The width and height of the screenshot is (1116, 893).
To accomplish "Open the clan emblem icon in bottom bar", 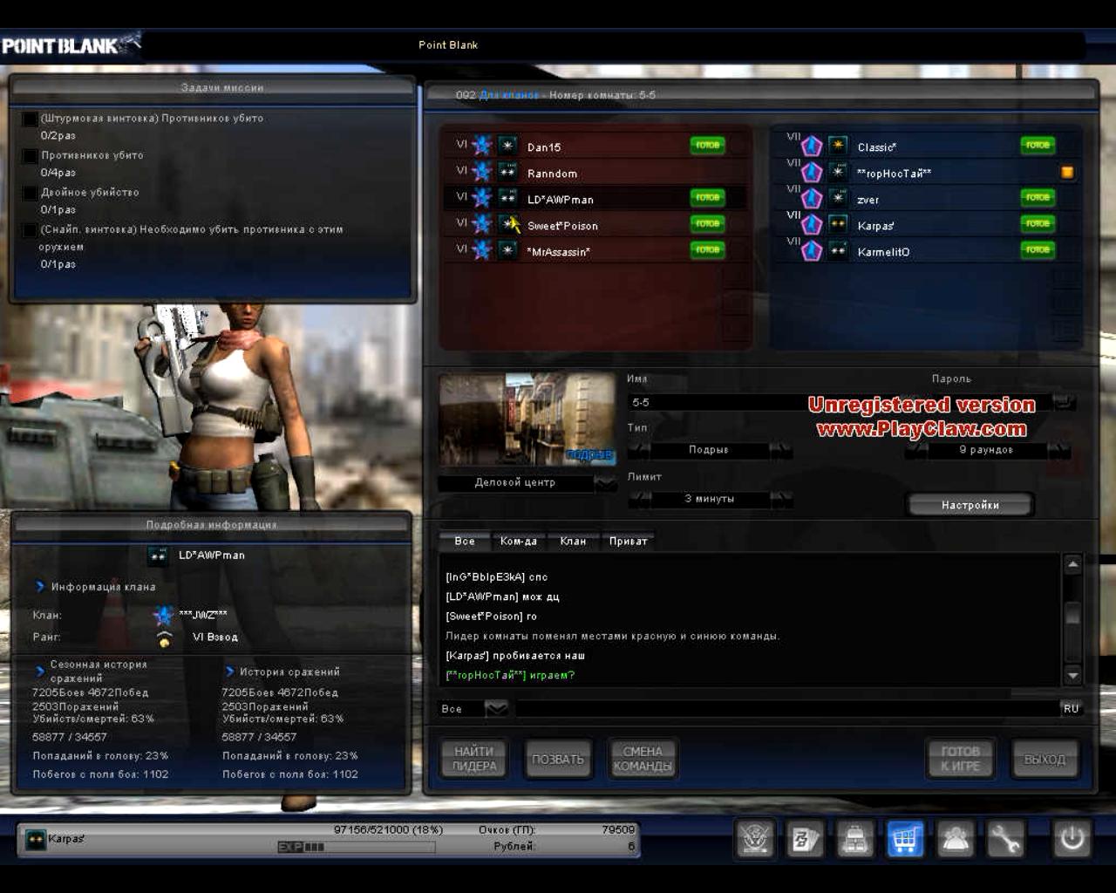I will pyautogui.click(x=755, y=839).
